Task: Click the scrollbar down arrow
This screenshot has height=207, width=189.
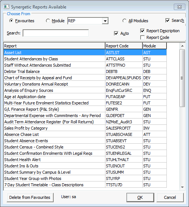Action: (x=183, y=187)
